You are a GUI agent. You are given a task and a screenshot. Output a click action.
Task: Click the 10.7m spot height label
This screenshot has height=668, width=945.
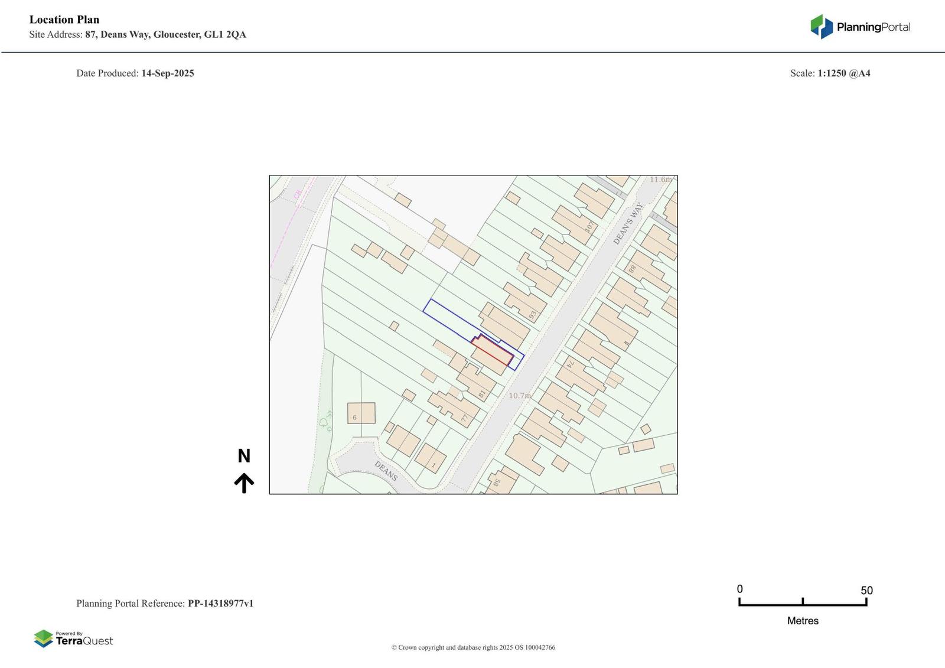pos(520,396)
